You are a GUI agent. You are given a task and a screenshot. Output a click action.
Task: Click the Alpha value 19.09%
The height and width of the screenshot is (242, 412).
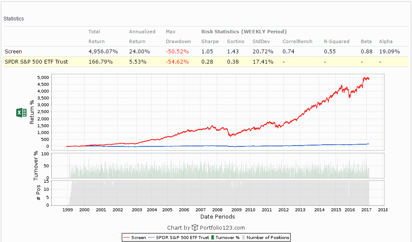tap(389, 52)
